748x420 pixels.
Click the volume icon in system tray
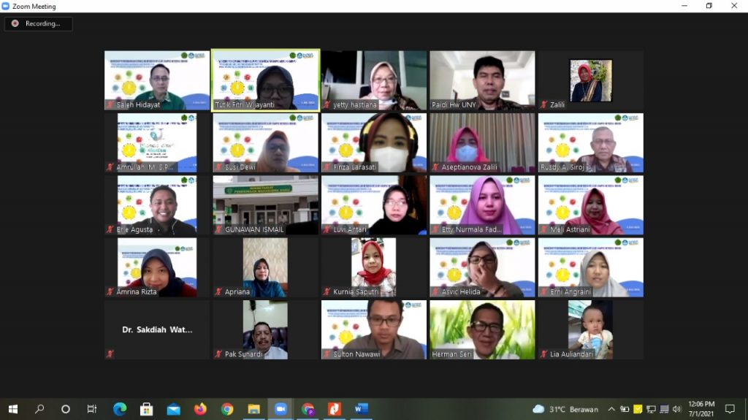point(676,409)
